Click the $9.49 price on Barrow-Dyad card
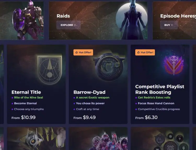The height and width of the screenshot is (150, 196). pos(89,117)
